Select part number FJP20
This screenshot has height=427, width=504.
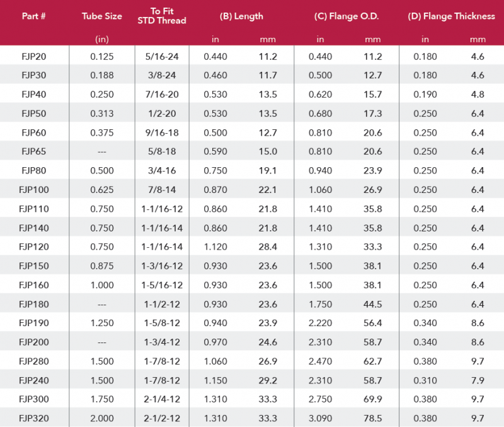tap(33, 57)
